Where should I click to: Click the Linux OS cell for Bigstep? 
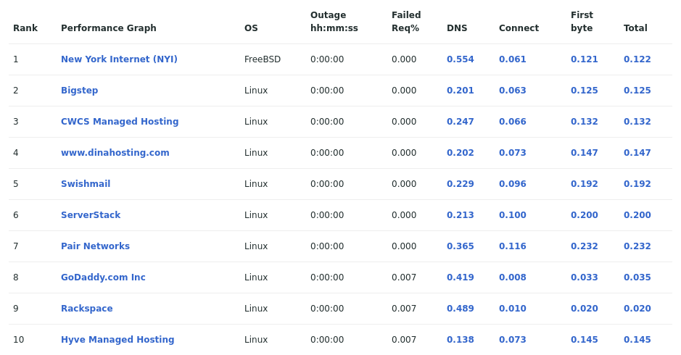(x=256, y=91)
